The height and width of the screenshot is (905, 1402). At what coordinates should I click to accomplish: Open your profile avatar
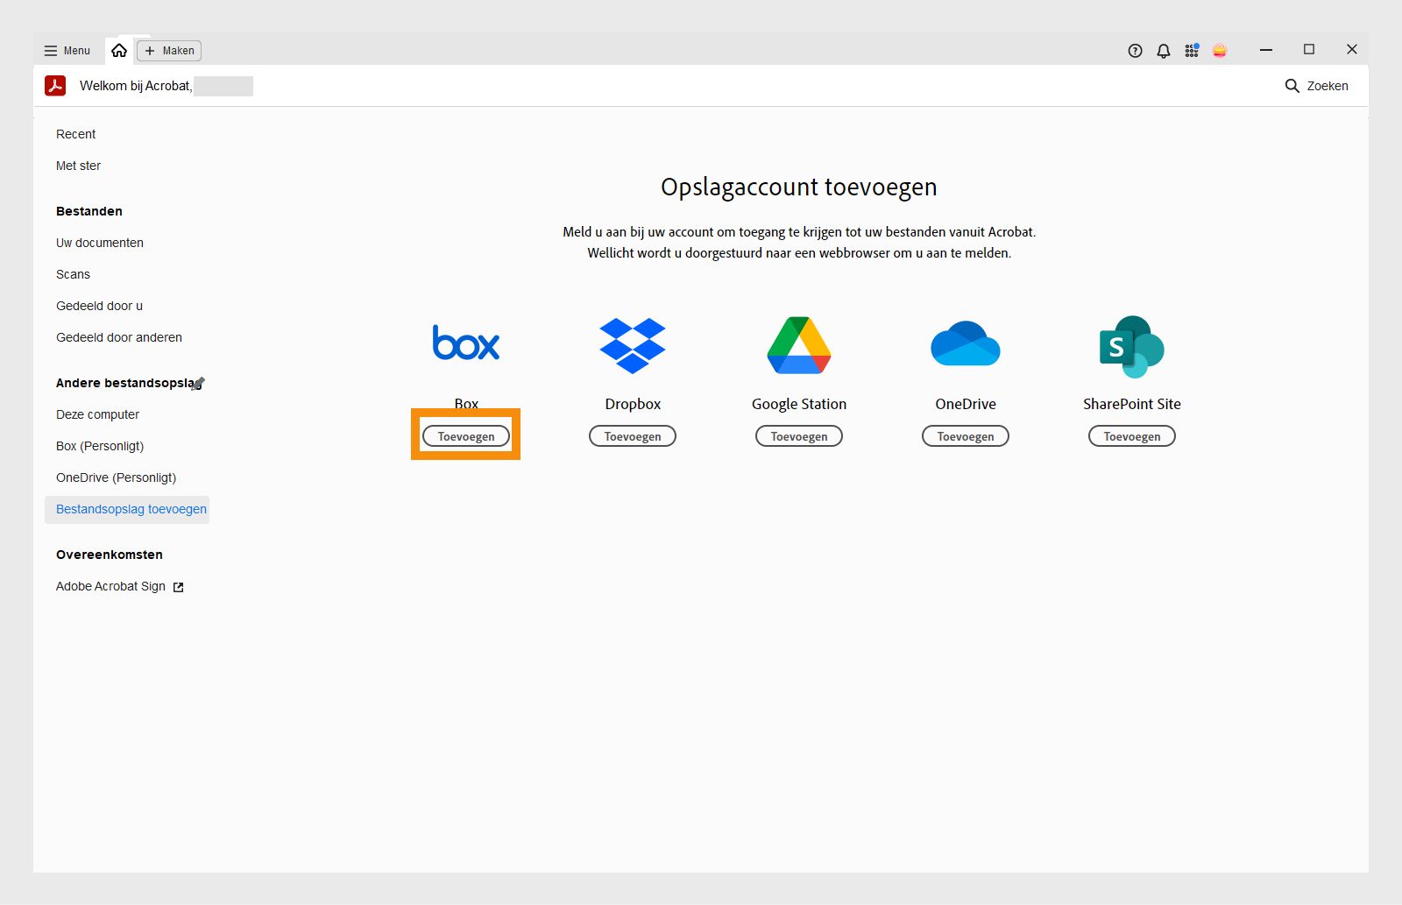(x=1221, y=50)
